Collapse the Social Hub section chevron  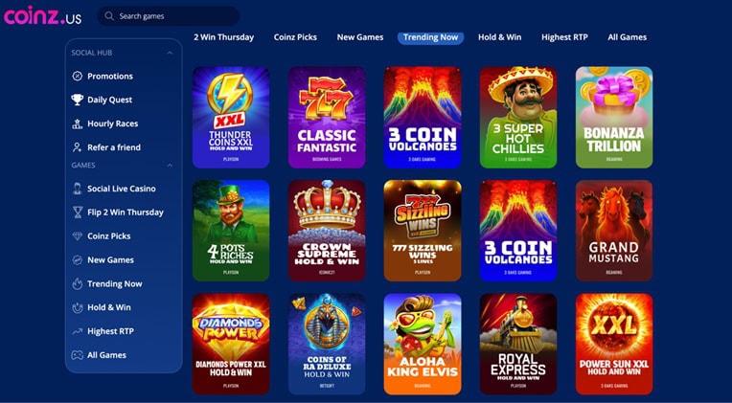[x=170, y=54]
